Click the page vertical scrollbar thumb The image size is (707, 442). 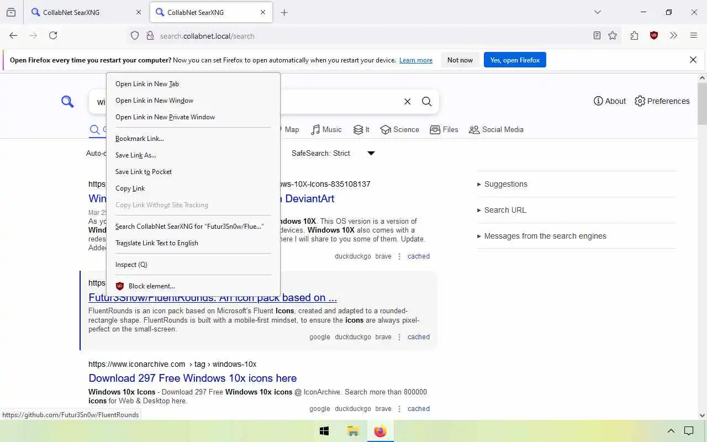point(703,103)
